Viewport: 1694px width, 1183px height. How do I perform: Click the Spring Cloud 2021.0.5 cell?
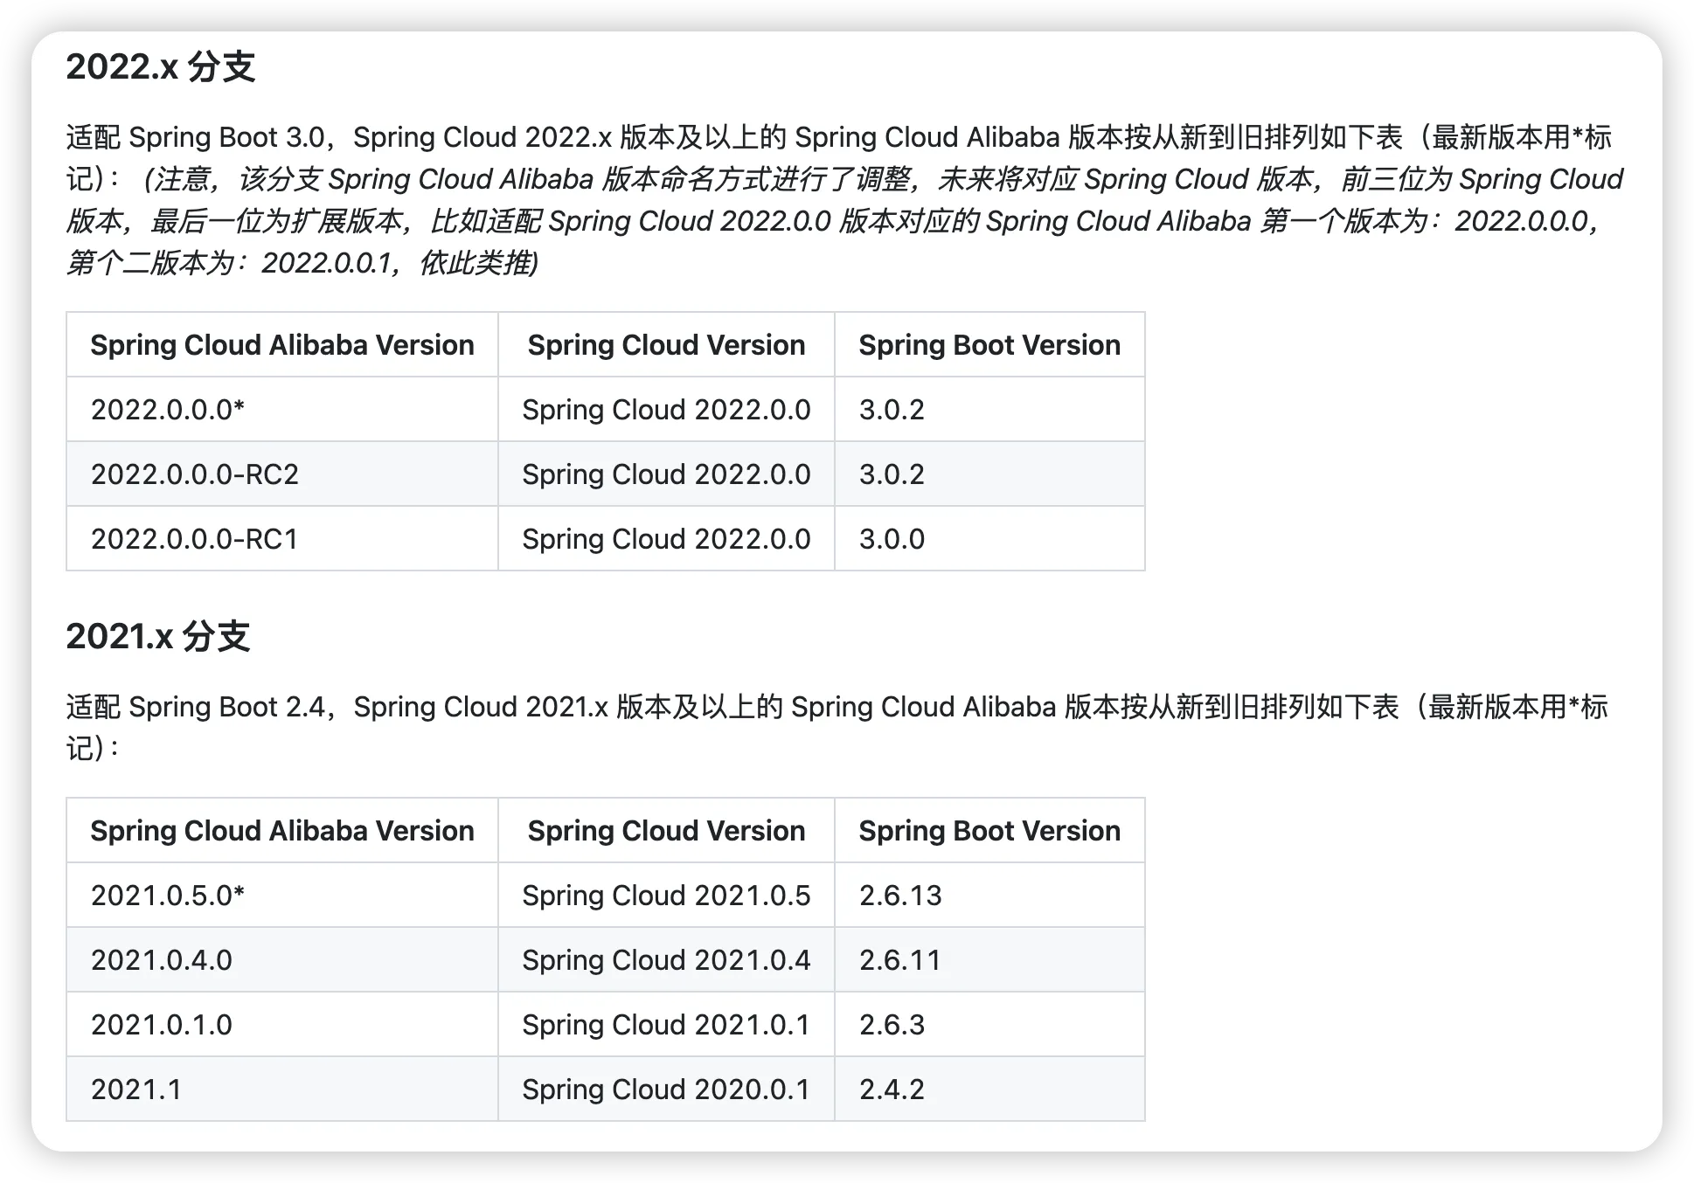pos(666,896)
